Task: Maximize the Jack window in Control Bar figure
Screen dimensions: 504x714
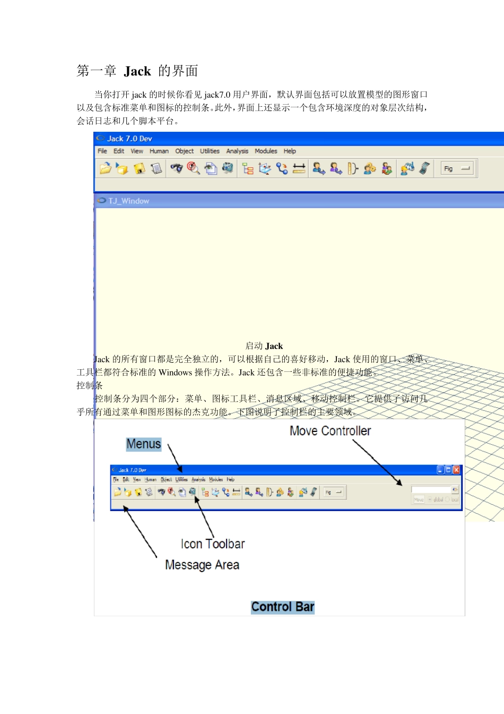Action: tap(448, 470)
